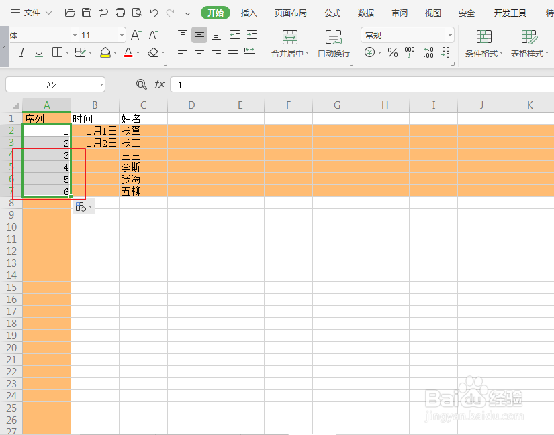The height and width of the screenshot is (435, 554).
Task: Center text horizontally
Action: pyautogui.click(x=199, y=52)
